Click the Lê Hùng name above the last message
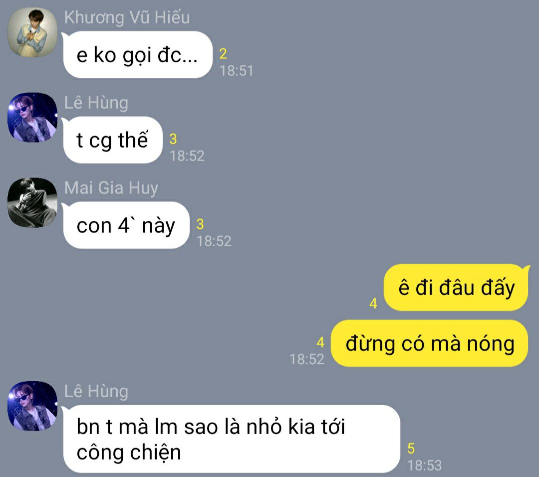 coord(96,391)
